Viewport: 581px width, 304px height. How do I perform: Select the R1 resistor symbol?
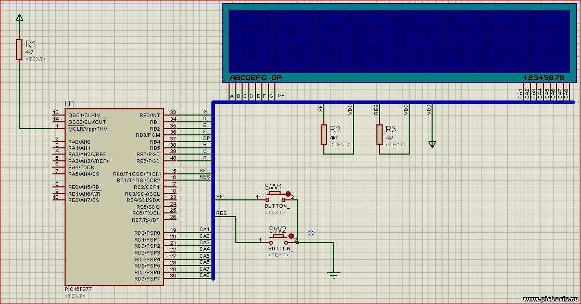click(19, 49)
